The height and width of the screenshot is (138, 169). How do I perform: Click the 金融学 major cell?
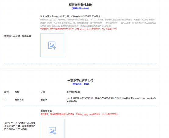(44, 100)
